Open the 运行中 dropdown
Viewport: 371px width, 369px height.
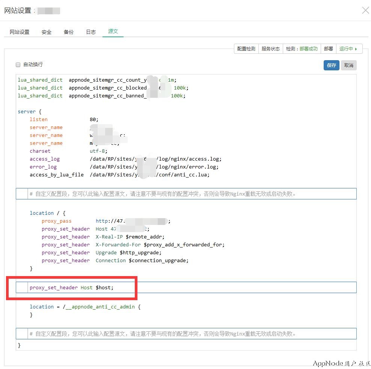tap(349, 49)
